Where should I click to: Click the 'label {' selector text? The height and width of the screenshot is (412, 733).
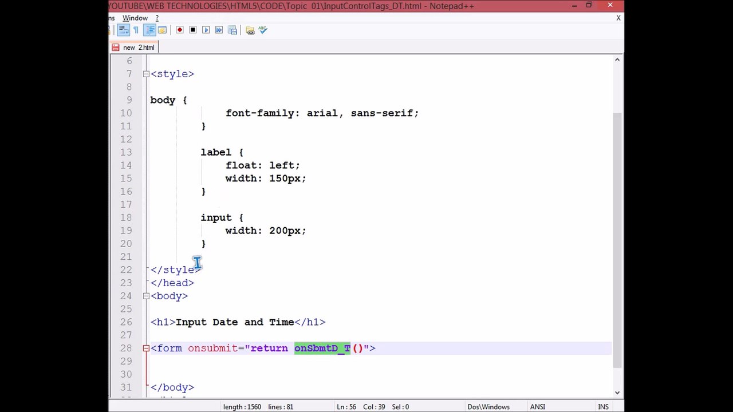tap(222, 152)
